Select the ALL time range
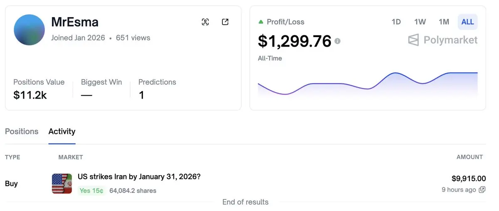Screen dimensions: 499x211 pos(467,22)
